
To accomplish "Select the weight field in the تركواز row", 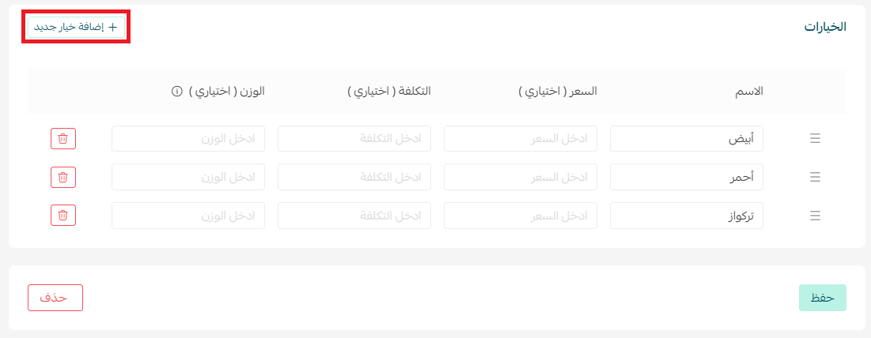I will pos(188,216).
